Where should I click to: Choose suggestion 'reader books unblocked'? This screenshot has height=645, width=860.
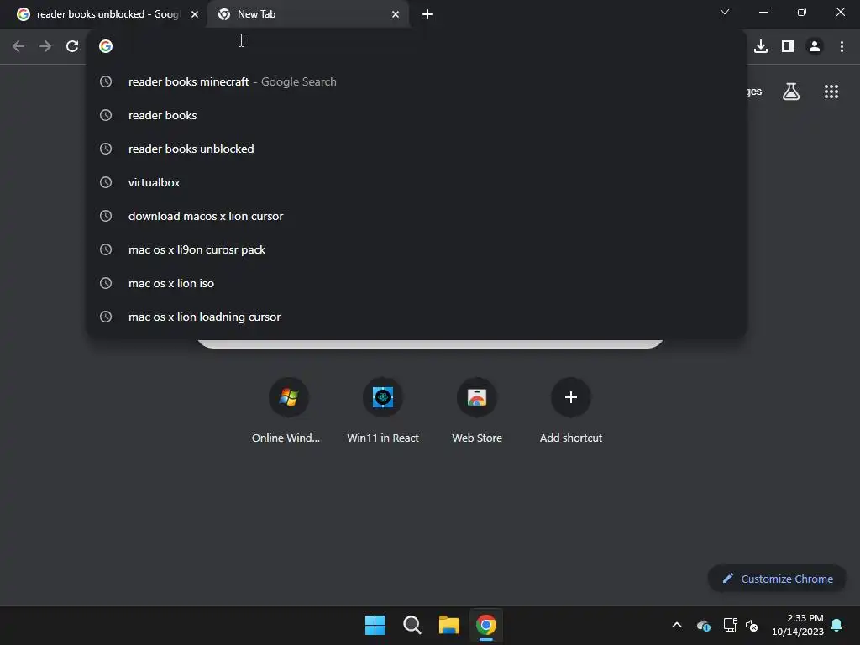pos(417,149)
